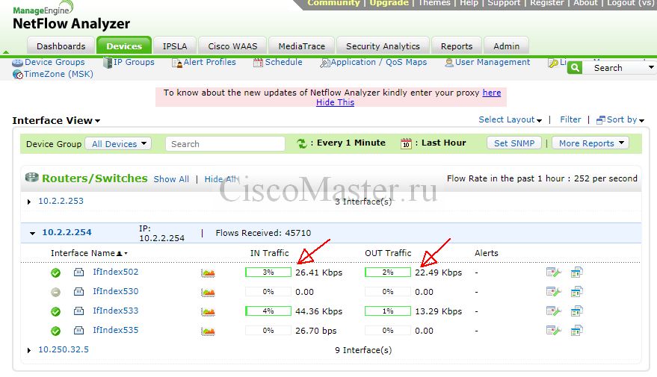Click the Alert Profiles icon
Viewport: 657px width, 377px height.
tap(177, 63)
